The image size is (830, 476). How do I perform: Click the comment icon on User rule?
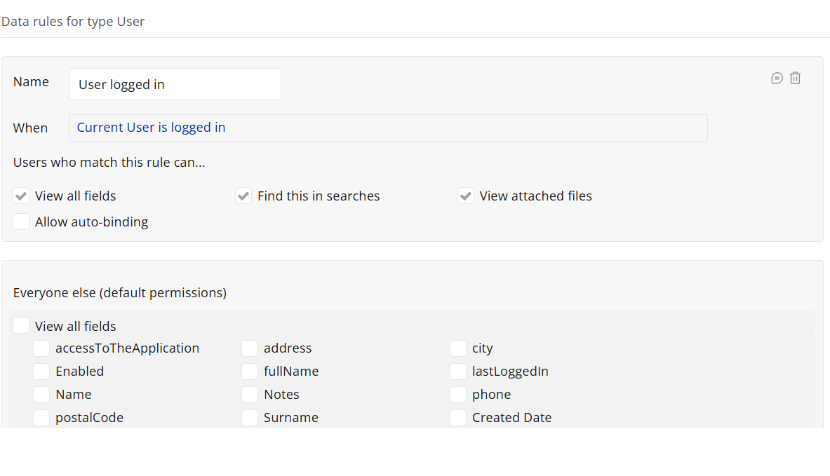click(x=777, y=79)
